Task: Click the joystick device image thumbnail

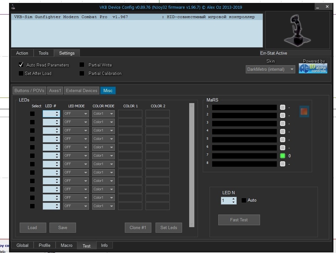Action: 298,30
